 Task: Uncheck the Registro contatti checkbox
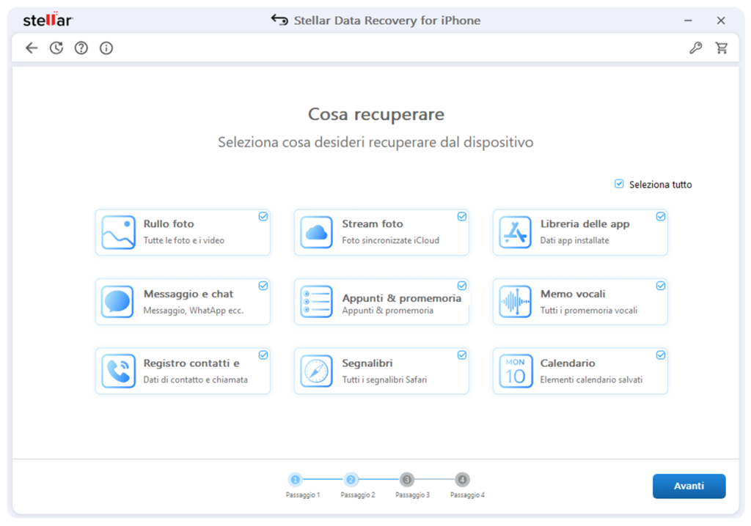(263, 355)
